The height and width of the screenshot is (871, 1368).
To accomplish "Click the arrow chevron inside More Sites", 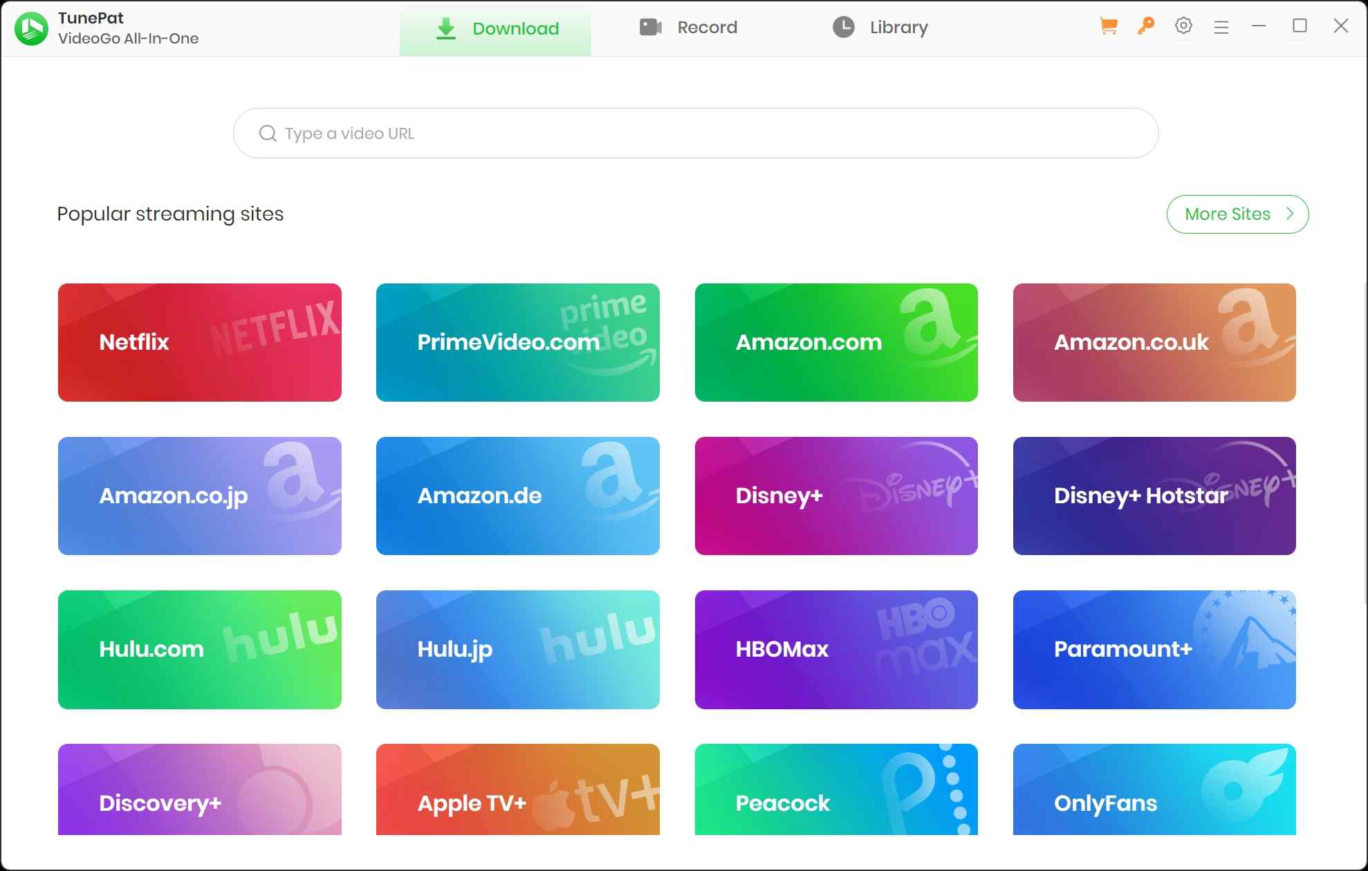I will [1289, 214].
